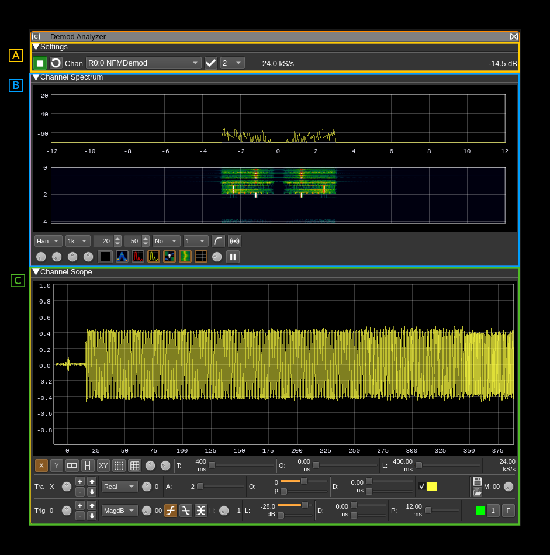Click the -20 reference level spin box
This screenshot has width=550, height=555.
tap(108, 241)
